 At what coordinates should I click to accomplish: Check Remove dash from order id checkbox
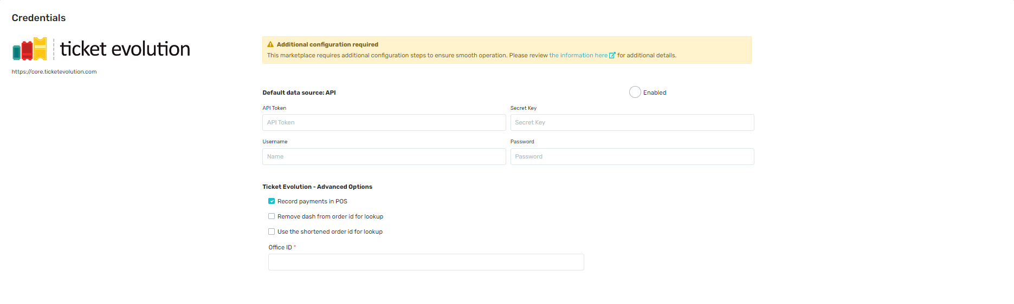tap(272, 216)
